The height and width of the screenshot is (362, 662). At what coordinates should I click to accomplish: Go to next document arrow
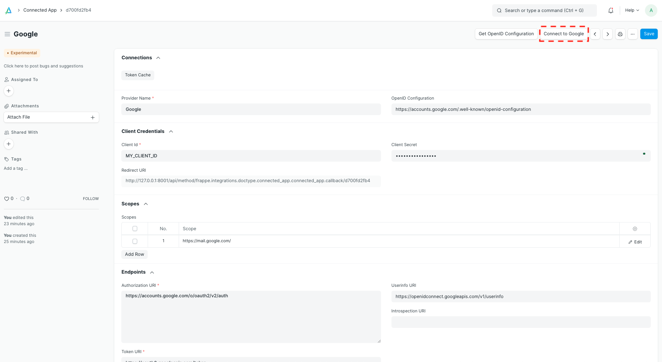608,34
